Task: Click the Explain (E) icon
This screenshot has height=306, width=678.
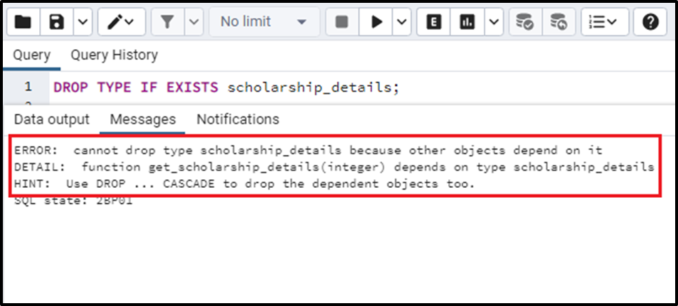Action: click(x=434, y=22)
